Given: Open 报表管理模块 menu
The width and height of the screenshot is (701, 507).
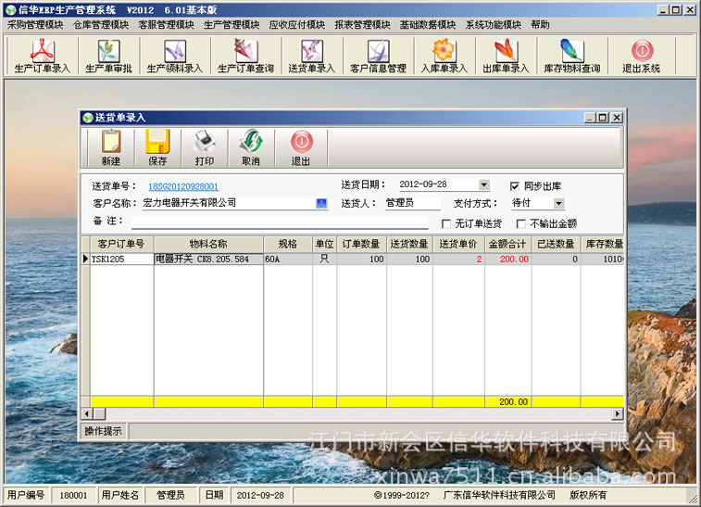Looking at the screenshot, I should [362, 25].
